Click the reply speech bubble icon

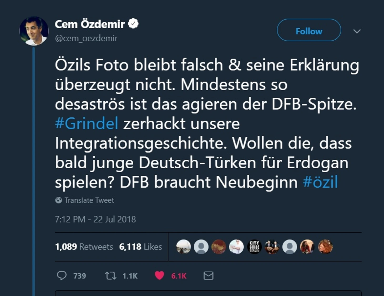[62, 276]
